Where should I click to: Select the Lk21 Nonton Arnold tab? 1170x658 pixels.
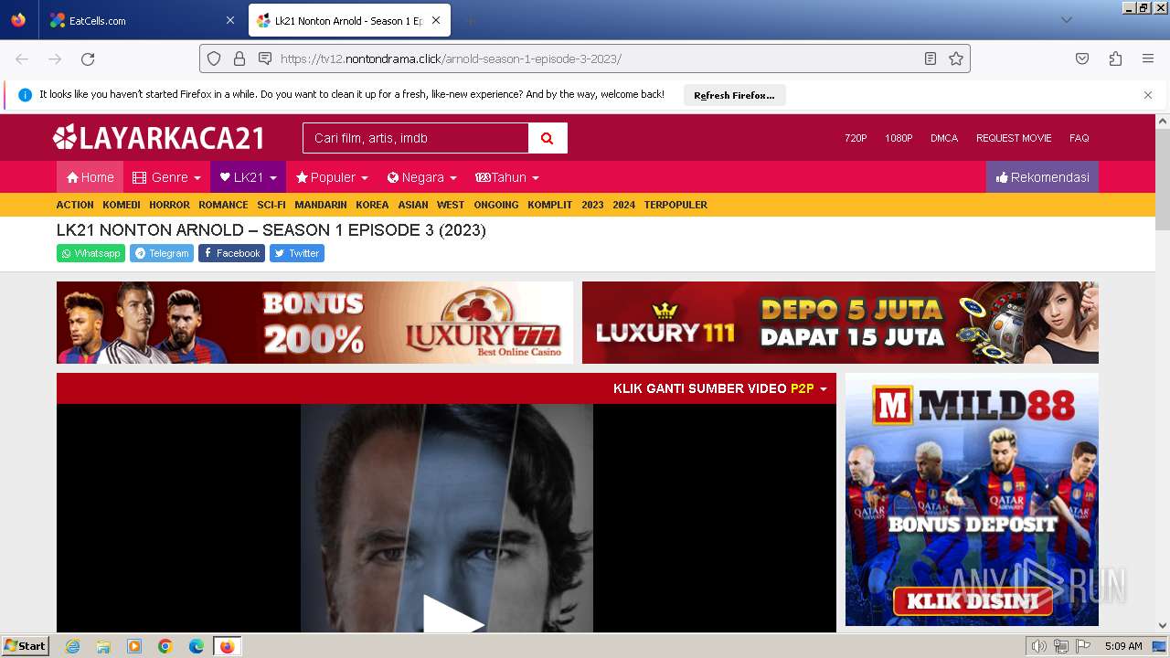(x=349, y=20)
